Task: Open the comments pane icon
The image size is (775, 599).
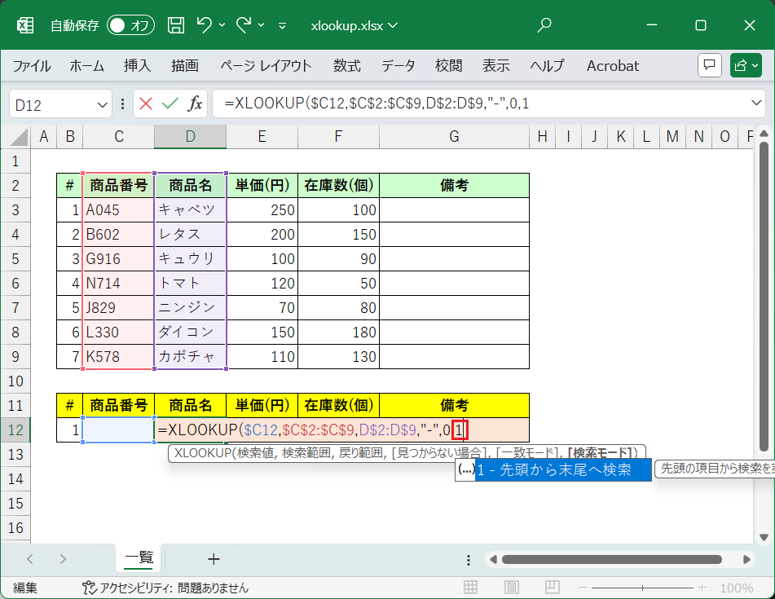Action: (x=710, y=65)
